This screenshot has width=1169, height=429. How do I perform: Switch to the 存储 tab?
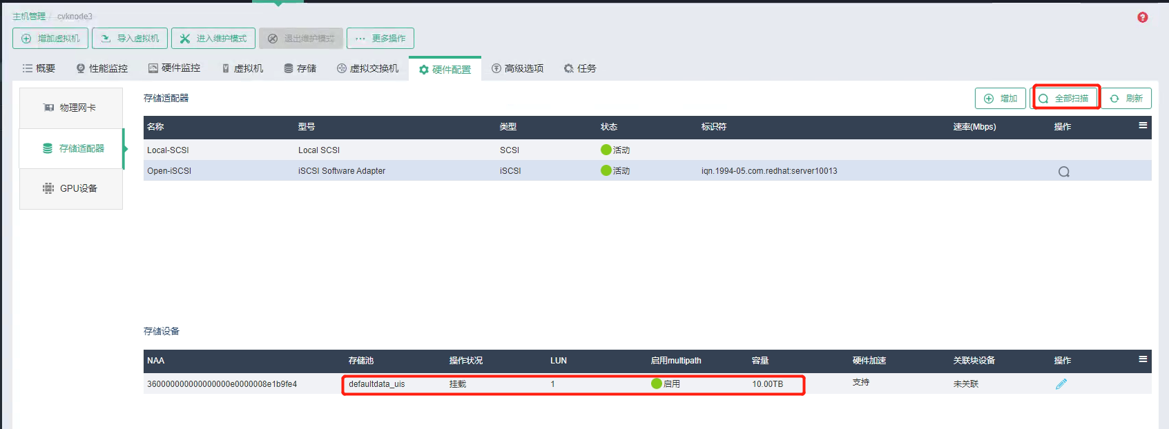300,68
